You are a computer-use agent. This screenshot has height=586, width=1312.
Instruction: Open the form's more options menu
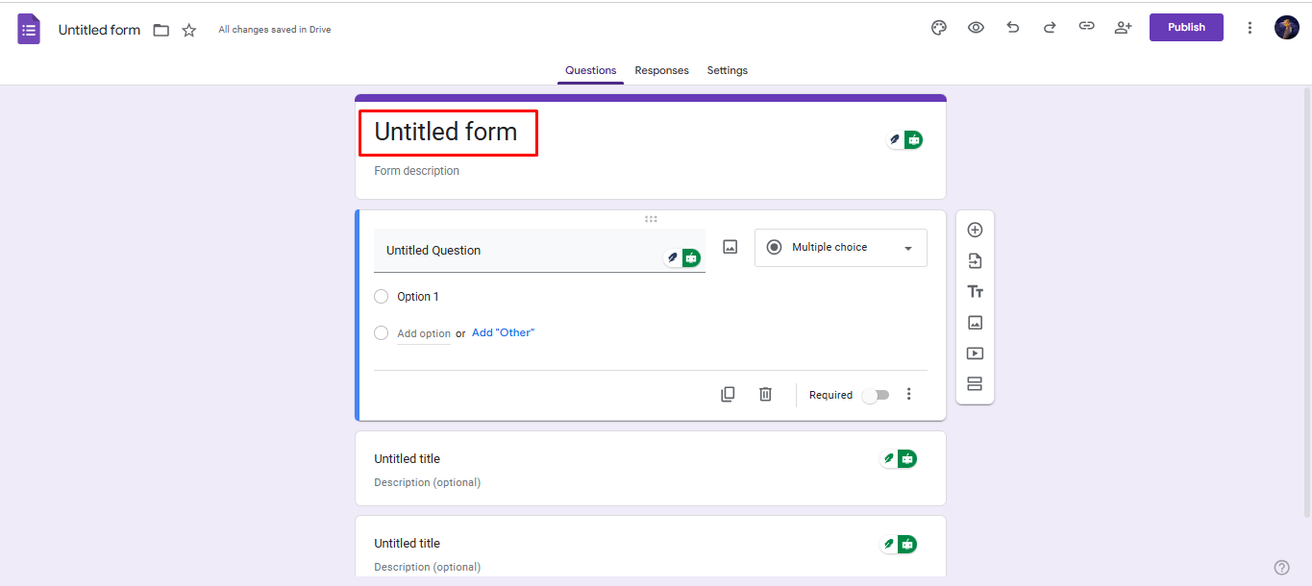pyautogui.click(x=1250, y=28)
